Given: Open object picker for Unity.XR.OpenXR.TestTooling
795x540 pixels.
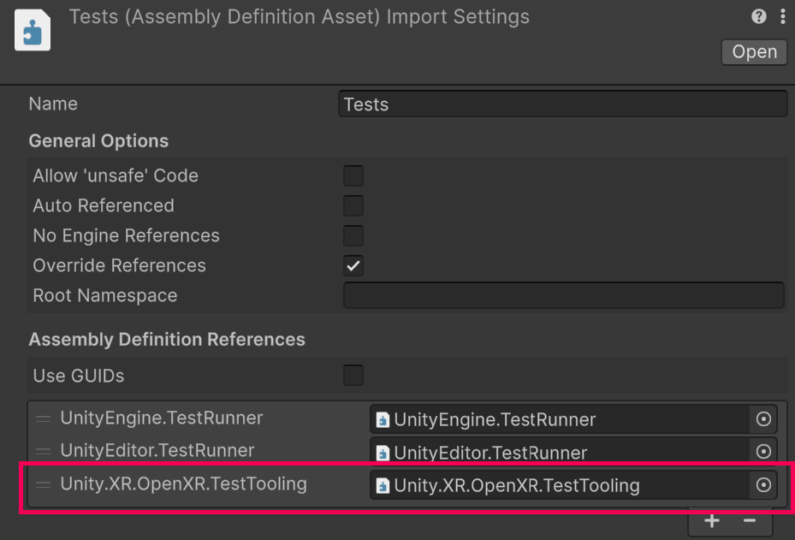Looking at the screenshot, I should tap(764, 485).
